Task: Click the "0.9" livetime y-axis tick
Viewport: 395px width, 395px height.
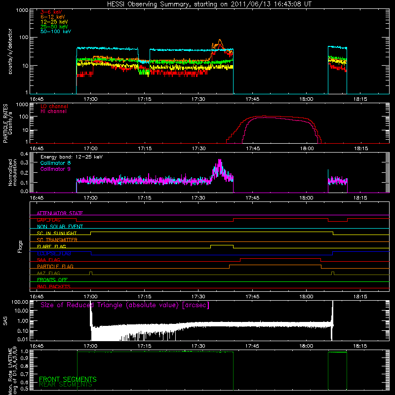Action: click(24, 358)
